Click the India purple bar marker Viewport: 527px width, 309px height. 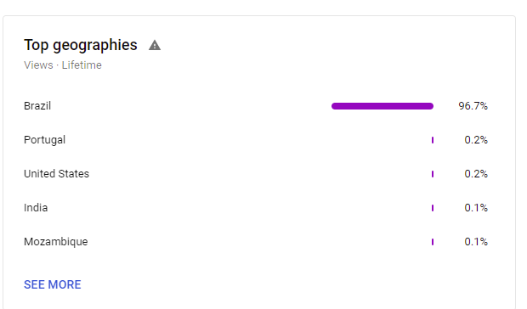click(x=433, y=208)
